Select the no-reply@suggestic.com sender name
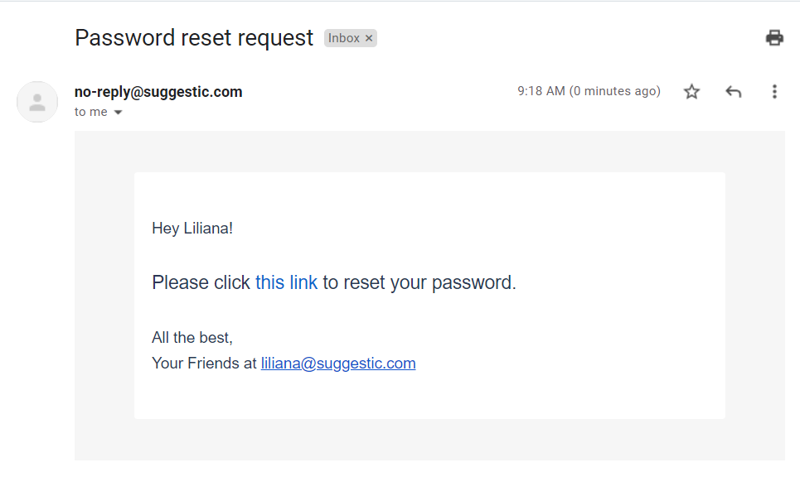800x501 pixels. pyautogui.click(x=158, y=92)
